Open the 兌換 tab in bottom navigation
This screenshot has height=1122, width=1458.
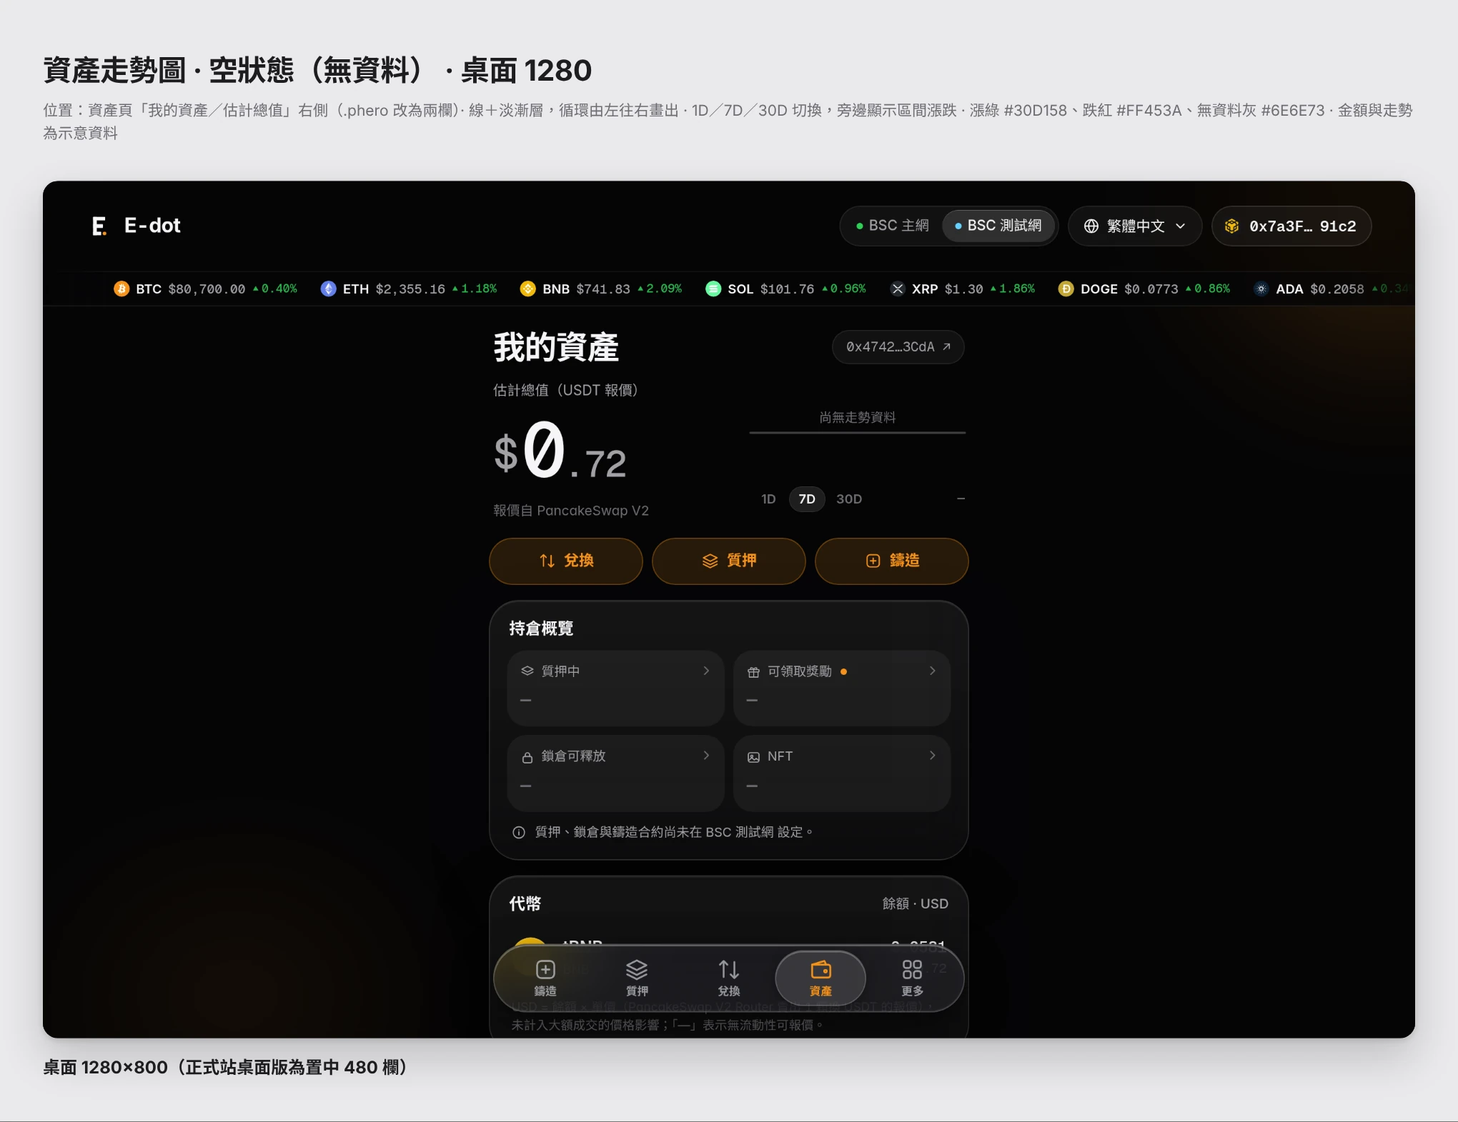(x=729, y=978)
